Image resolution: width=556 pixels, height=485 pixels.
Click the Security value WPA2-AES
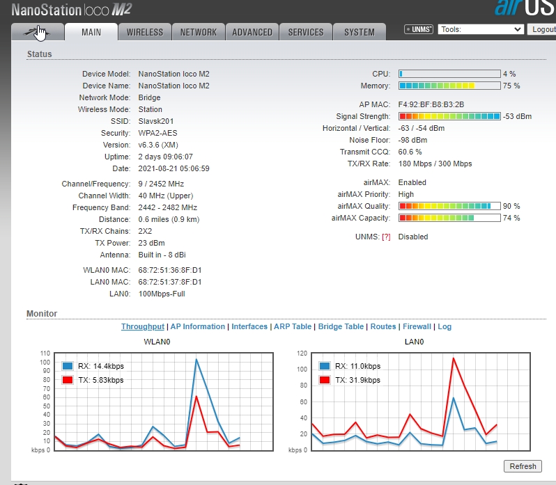[x=157, y=133]
